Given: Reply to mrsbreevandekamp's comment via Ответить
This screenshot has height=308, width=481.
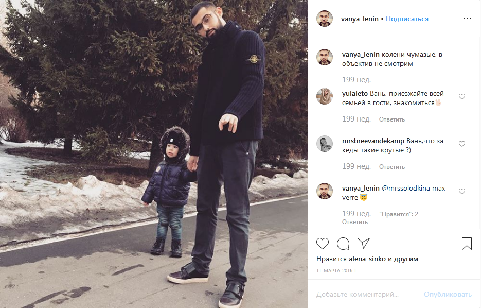Looking at the screenshot, I should 391,167.
